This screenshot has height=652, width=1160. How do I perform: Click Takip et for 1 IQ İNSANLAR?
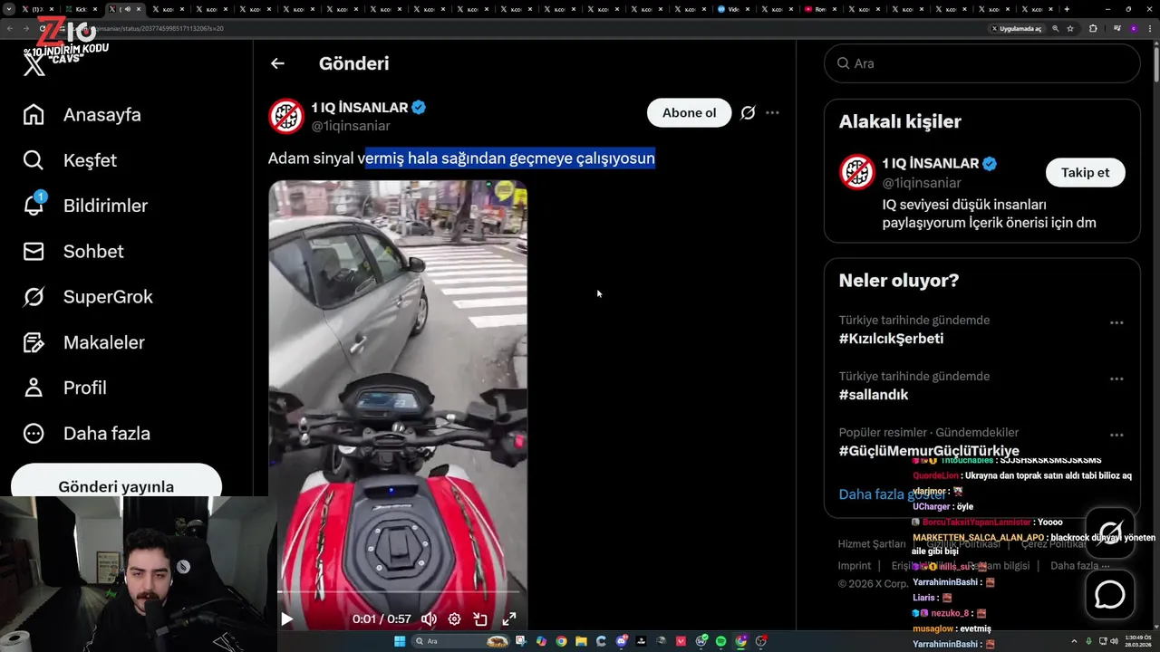point(1085,172)
